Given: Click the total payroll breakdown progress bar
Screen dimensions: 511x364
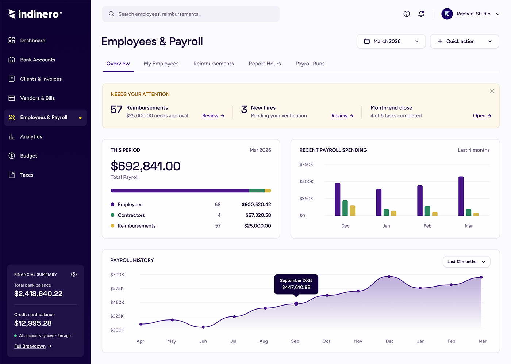Looking at the screenshot, I should click(x=191, y=190).
